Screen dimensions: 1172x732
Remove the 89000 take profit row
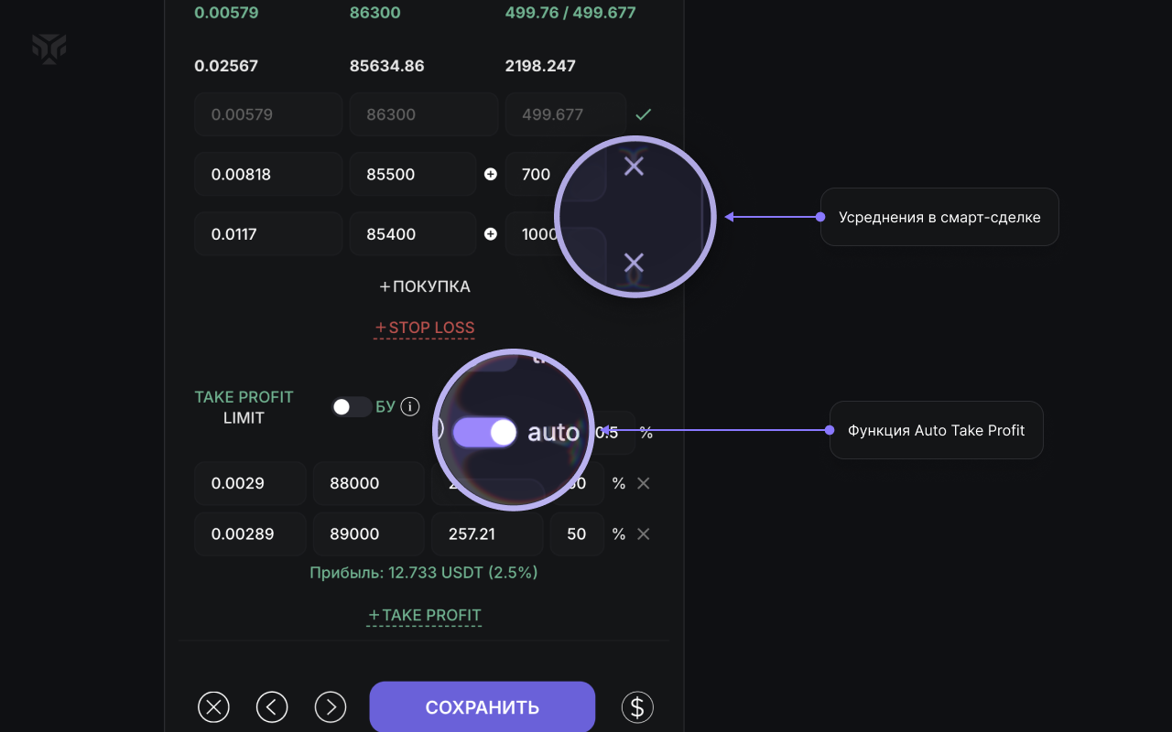(x=644, y=534)
